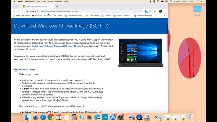Open the Moodle bookmark
Viewport: 217px width, 122px height.
58,16
